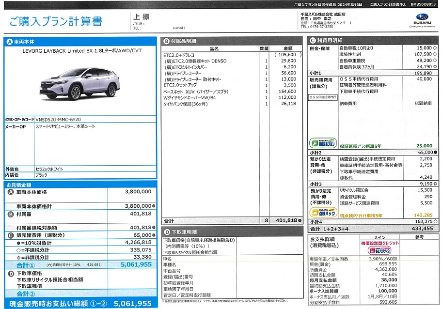Click the 自賠責保険 37ヶ月 amount 24,190

[x=424, y=67]
